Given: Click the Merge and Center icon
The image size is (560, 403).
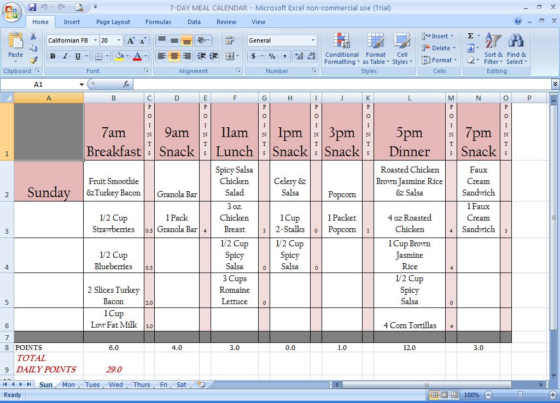Looking at the screenshot, I should [x=230, y=56].
